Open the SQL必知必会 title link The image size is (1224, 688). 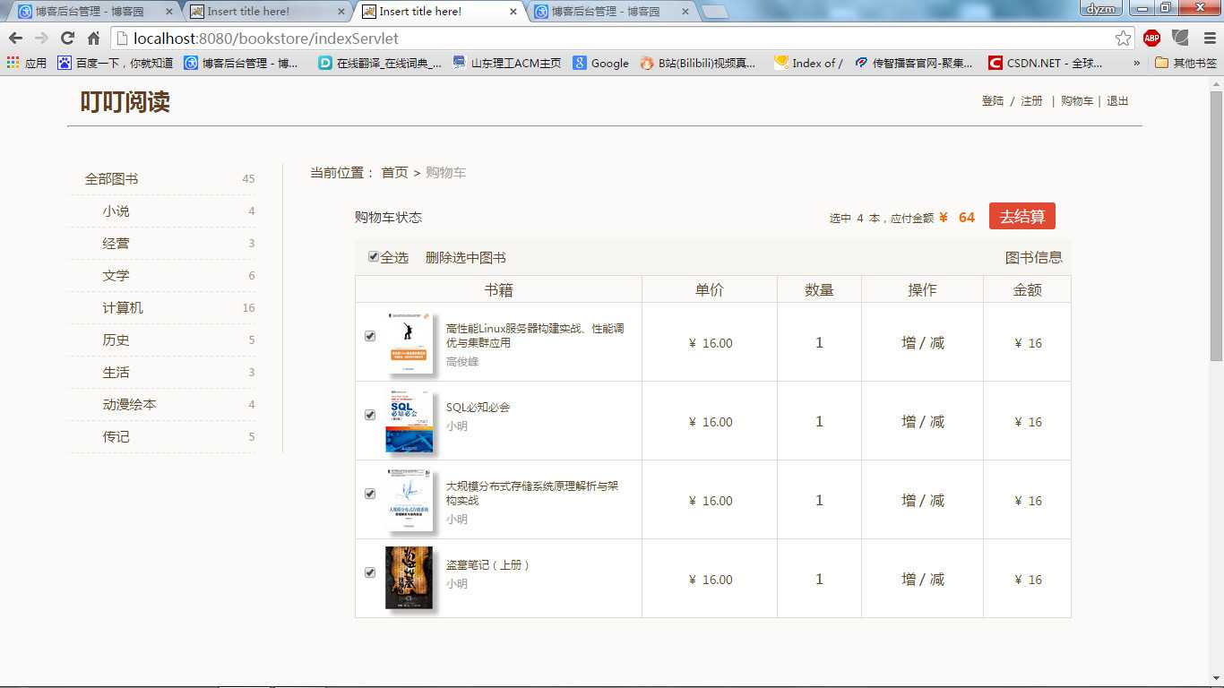(x=478, y=408)
